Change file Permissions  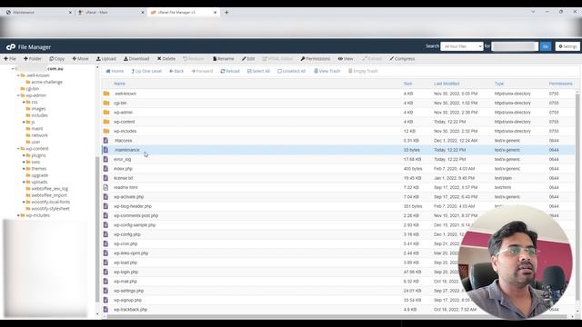click(316, 58)
